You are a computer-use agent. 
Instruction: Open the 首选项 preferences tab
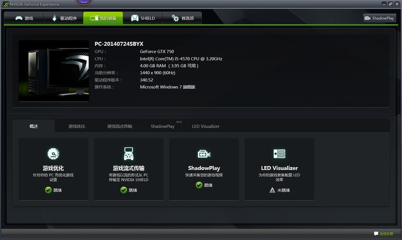(182, 18)
